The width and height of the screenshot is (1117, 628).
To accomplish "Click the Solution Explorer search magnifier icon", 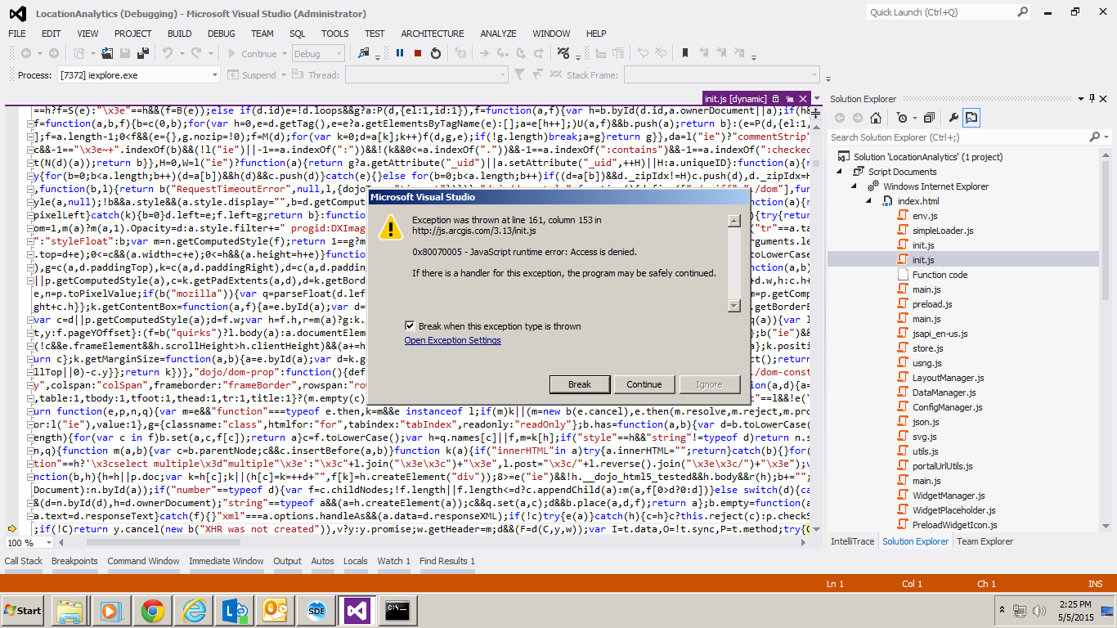I will pyautogui.click(x=1092, y=137).
